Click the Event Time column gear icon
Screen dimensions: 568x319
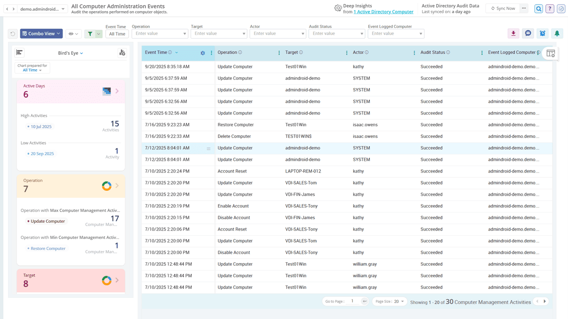click(203, 53)
